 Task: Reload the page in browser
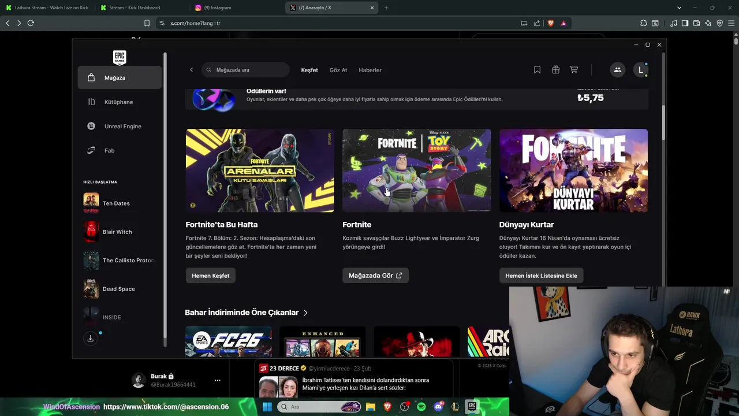click(31, 23)
